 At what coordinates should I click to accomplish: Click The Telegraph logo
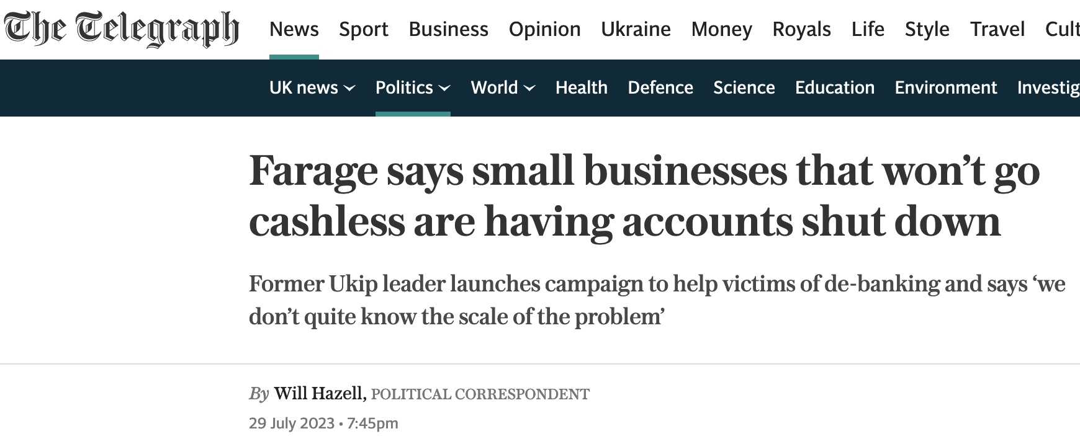[122, 29]
